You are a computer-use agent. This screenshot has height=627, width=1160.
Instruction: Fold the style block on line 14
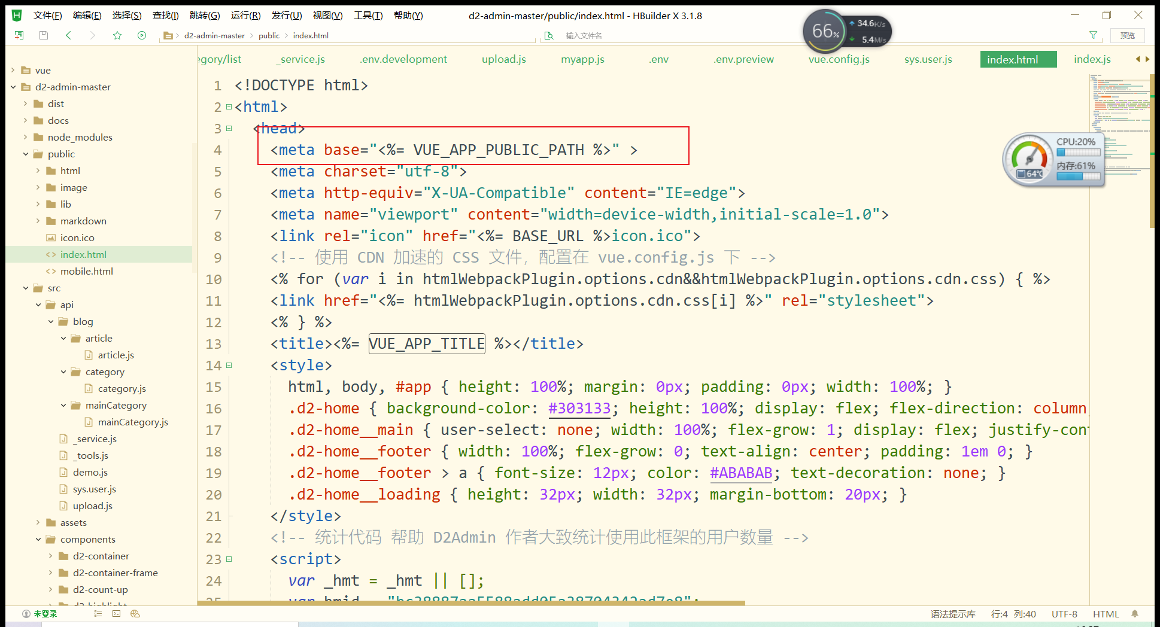point(229,366)
